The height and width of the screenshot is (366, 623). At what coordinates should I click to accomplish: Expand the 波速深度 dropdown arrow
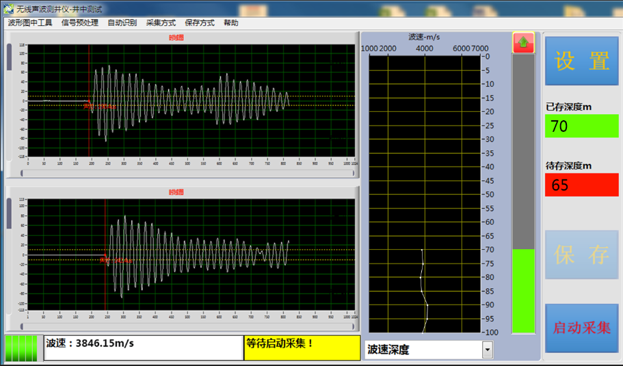point(487,350)
